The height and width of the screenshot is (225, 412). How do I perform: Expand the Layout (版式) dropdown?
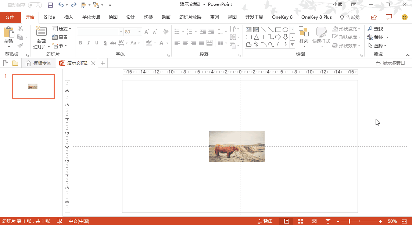tap(62, 29)
